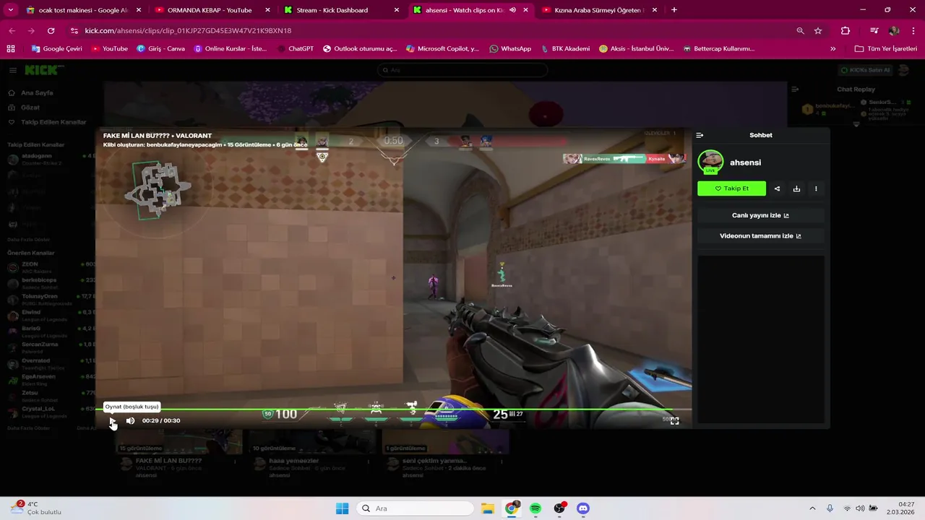This screenshot has height=520, width=925.
Task: Expand hidden bookmarks chevron
Action: 833,48
